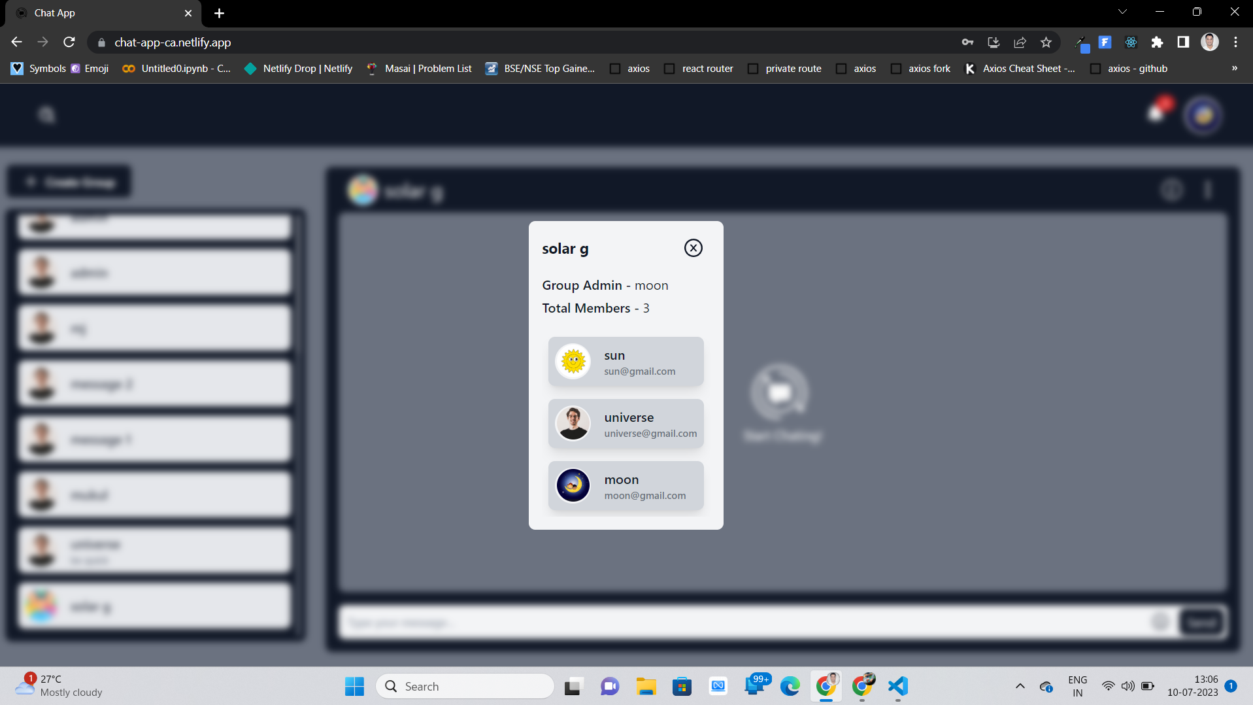
Task: Open the ENG IN language switcher
Action: [1077, 686]
